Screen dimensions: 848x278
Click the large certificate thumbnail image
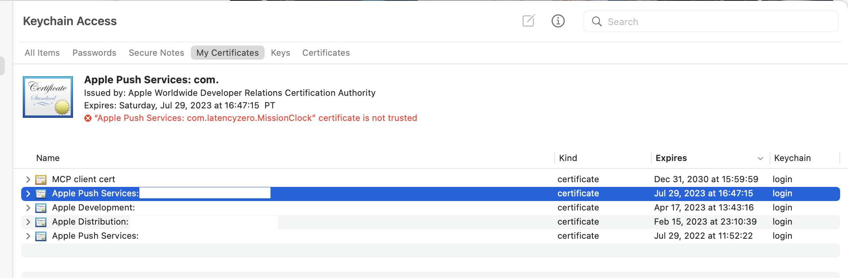[48, 97]
